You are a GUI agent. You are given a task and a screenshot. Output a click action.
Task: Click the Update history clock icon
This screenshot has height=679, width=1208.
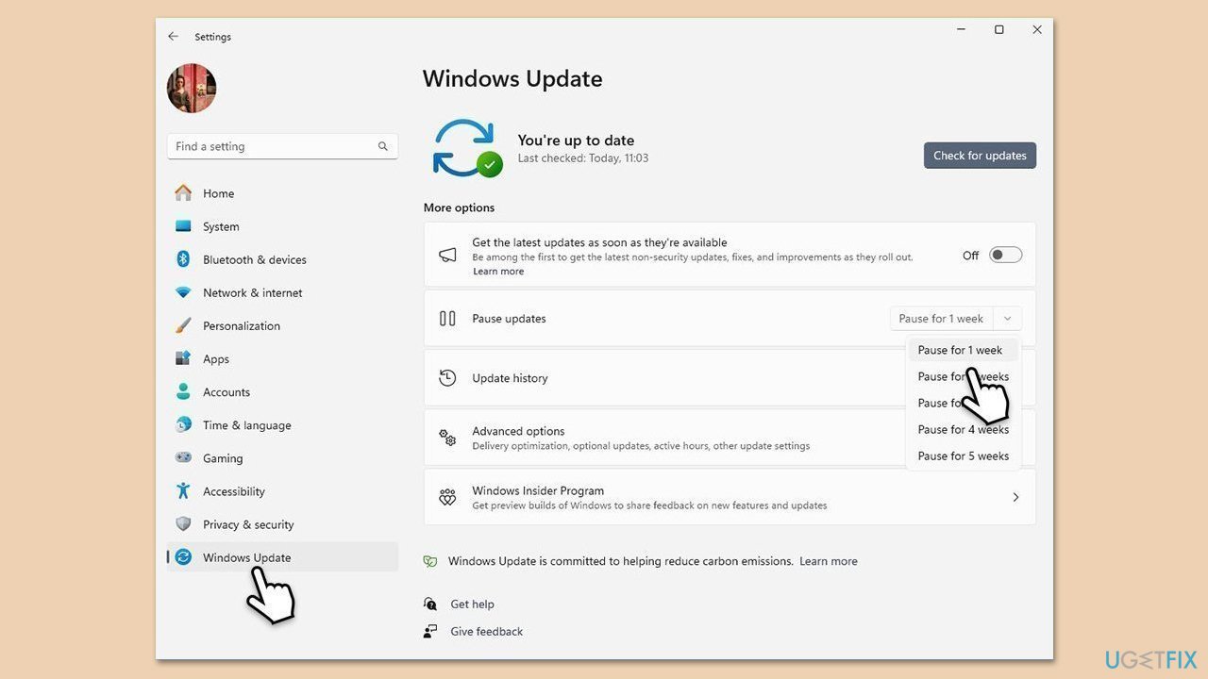(x=447, y=378)
